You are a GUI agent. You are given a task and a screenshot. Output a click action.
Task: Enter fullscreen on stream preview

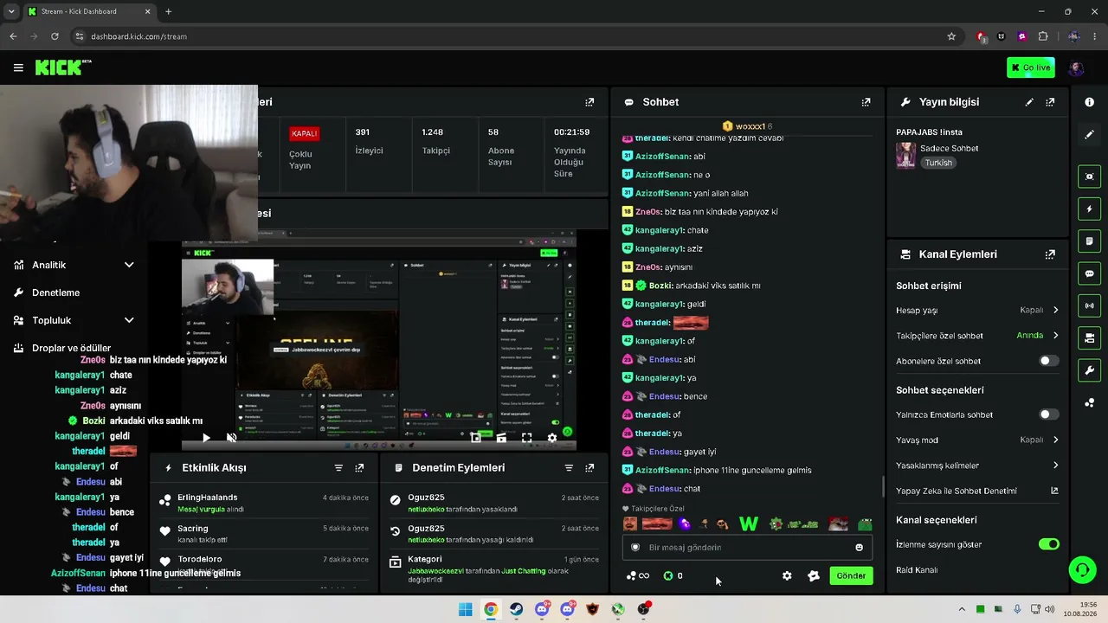pyautogui.click(x=526, y=438)
